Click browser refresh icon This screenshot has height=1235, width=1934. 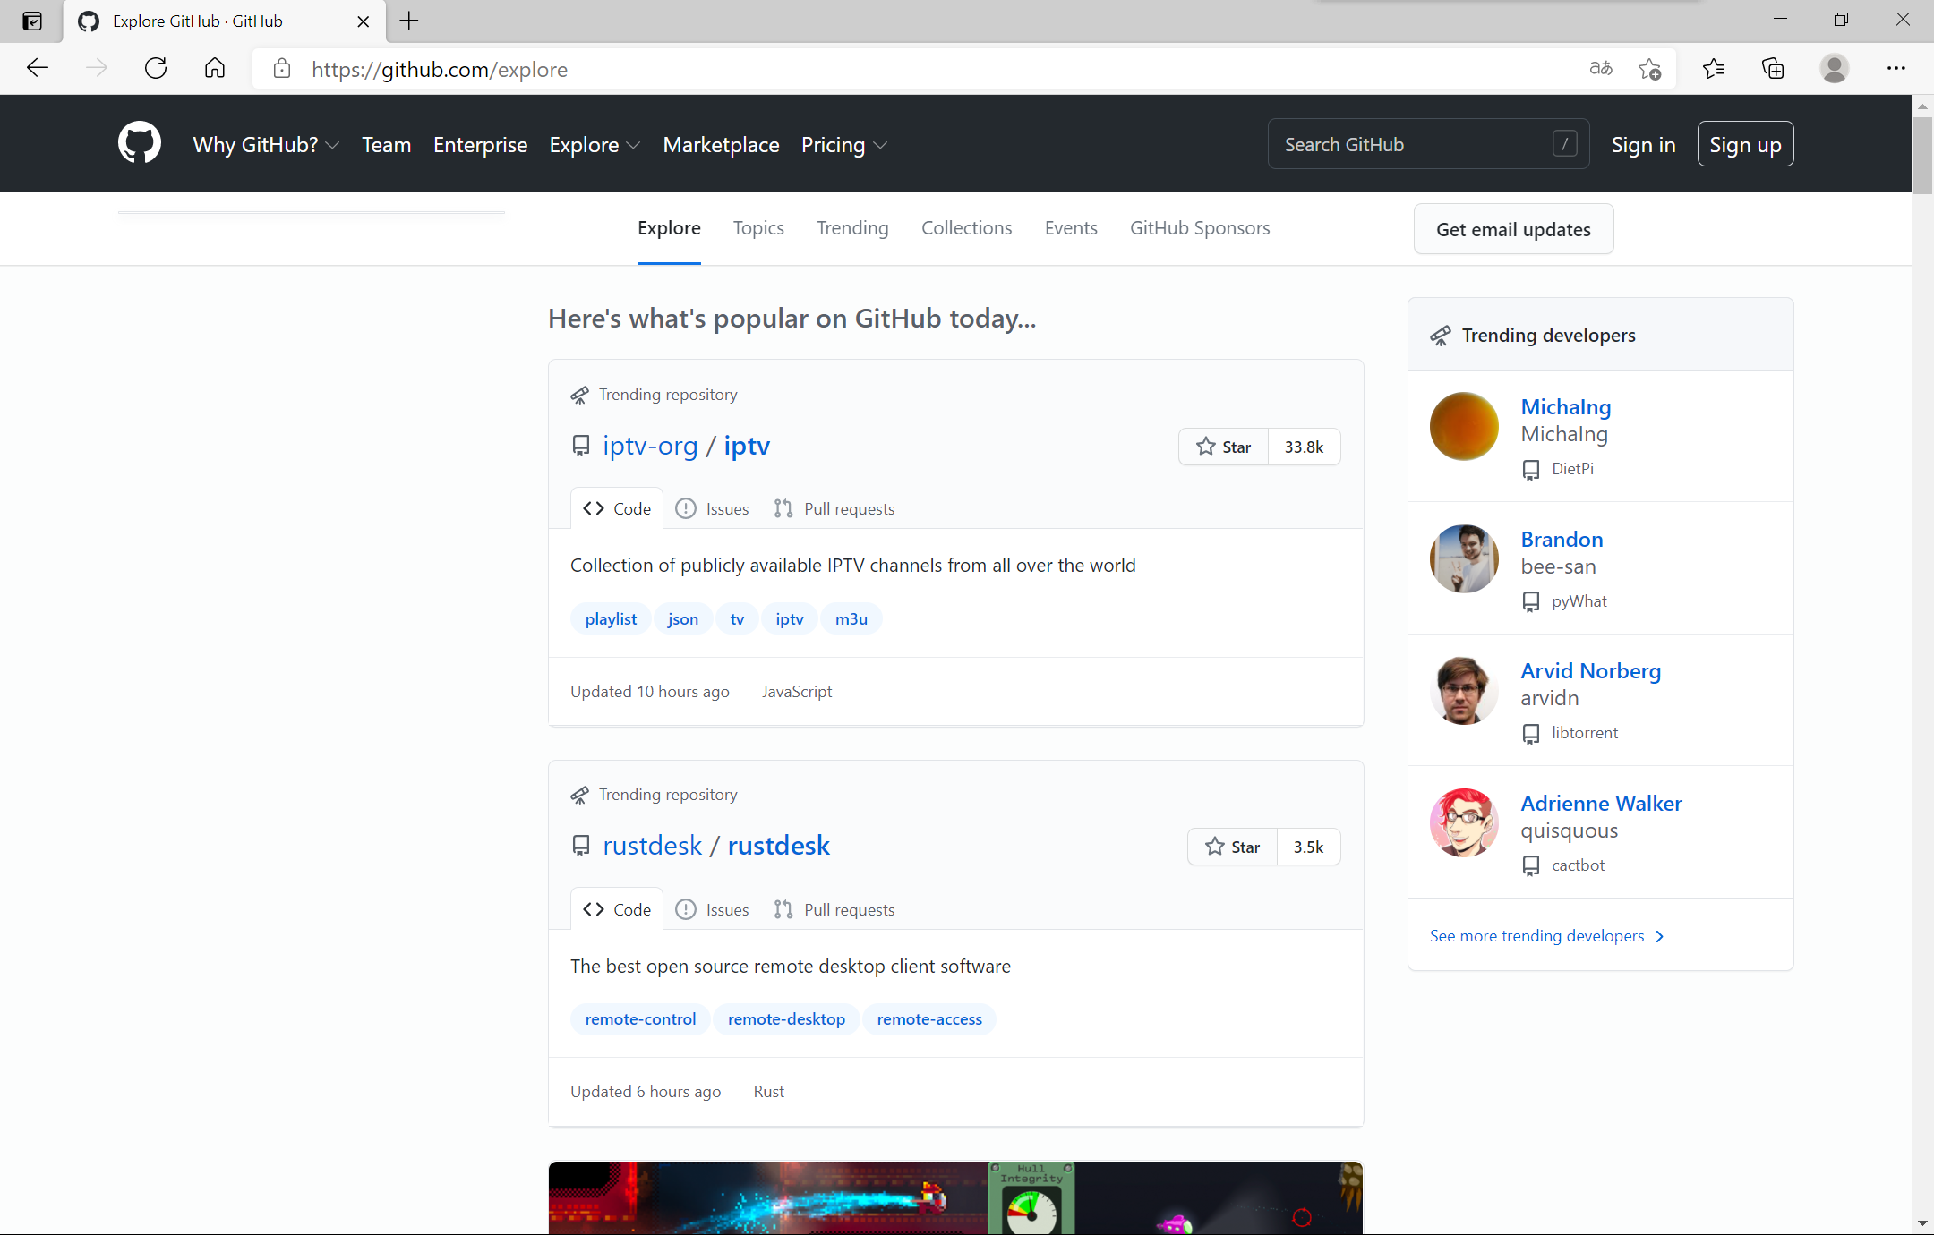coord(156,69)
